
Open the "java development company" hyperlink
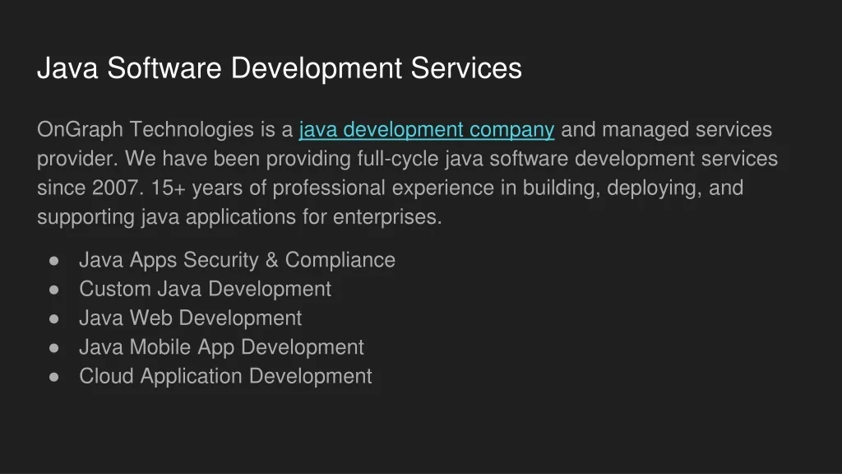427,130
